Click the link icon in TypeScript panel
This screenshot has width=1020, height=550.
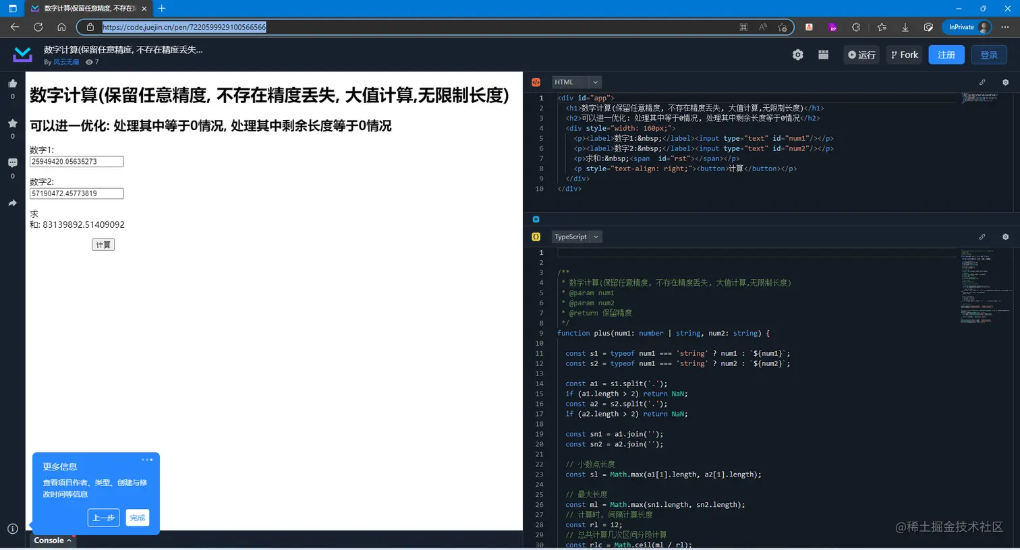982,237
